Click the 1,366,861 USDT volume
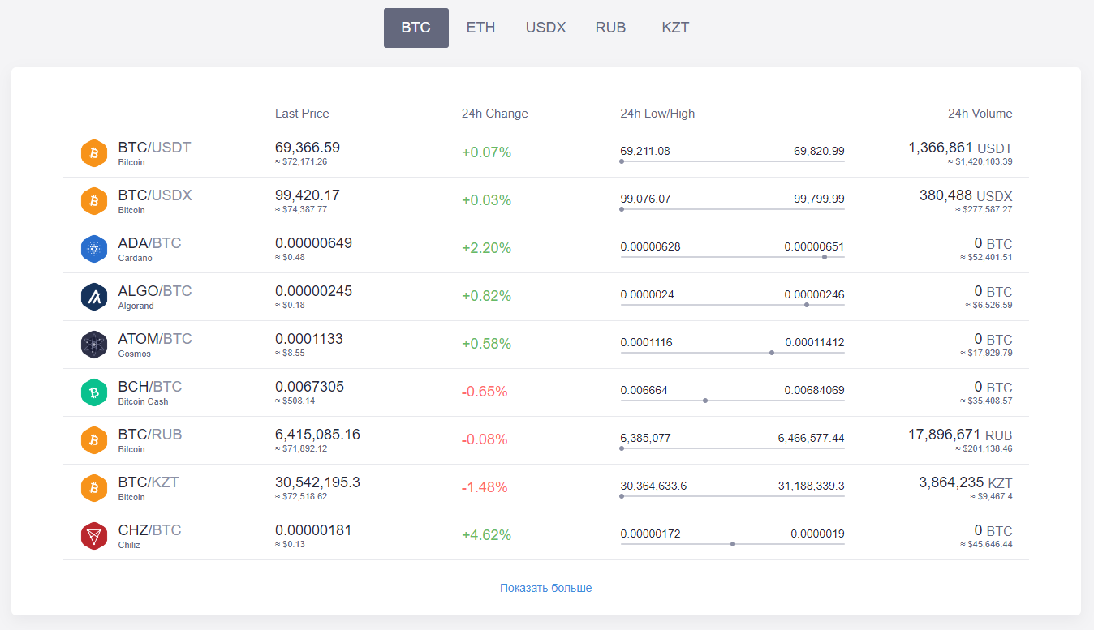 (960, 148)
